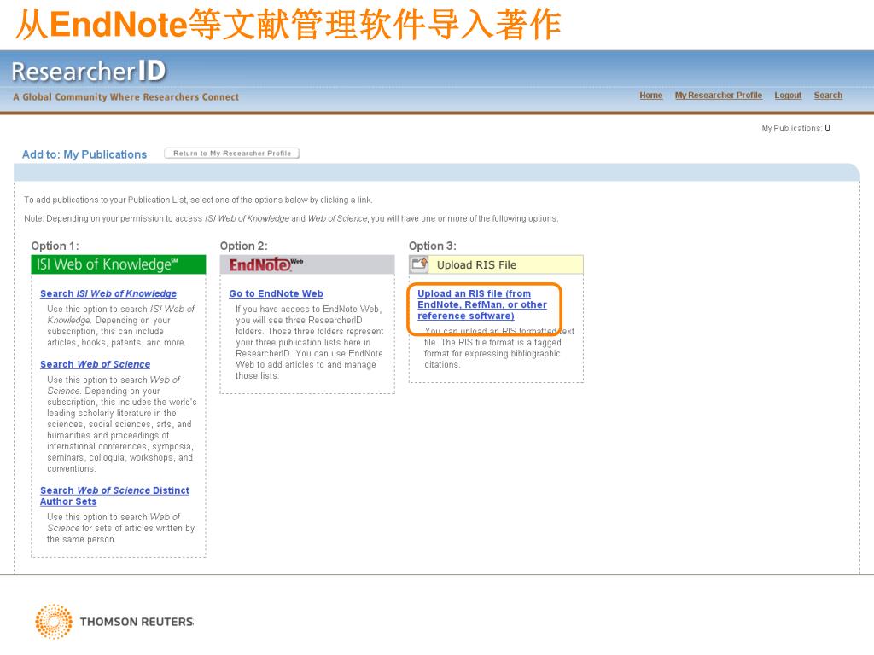The image size is (874, 655).
Task: Click the Upload RIS File icon
Action: coord(420,264)
